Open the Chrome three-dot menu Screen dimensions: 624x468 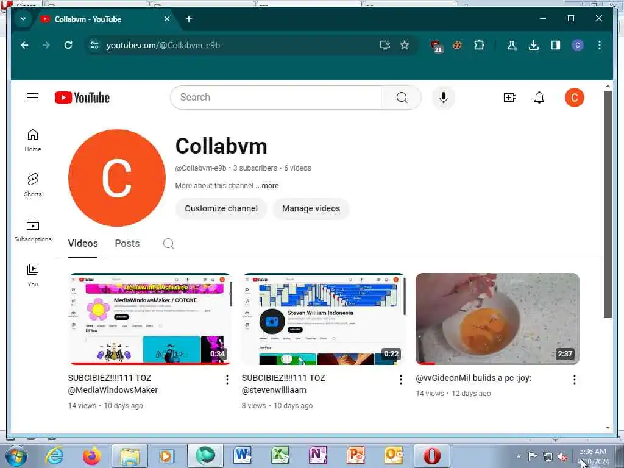click(600, 45)
